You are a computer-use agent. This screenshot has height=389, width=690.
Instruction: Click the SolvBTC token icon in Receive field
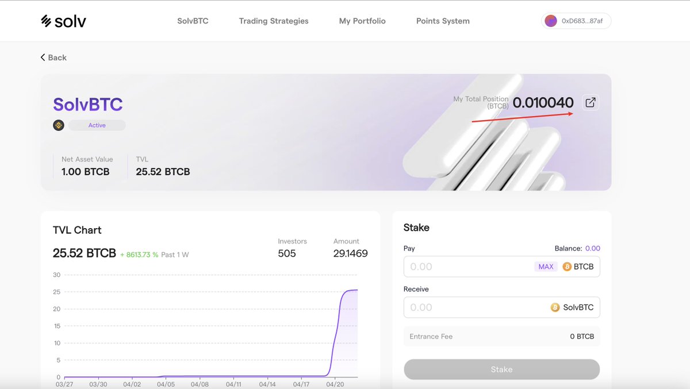(555, 307)
